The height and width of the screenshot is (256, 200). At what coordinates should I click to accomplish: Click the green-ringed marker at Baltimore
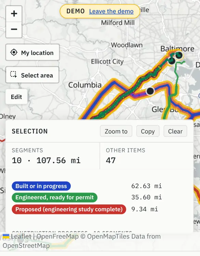pyautogui.click(x=179, y=55)
